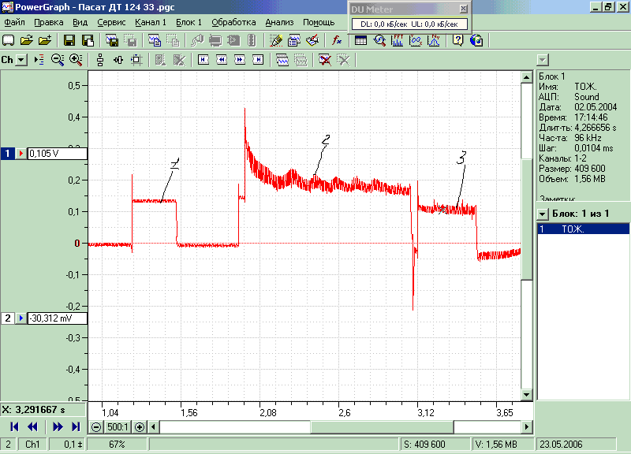Click the channel 1 value field 0,105 V
The image size is (631, 454).
57,153
